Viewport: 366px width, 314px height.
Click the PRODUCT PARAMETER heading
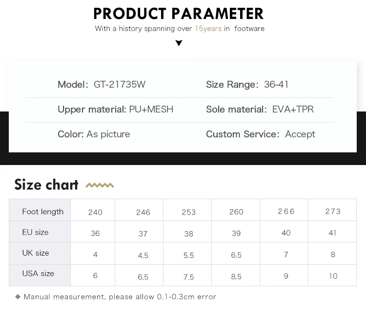point(179,13)
